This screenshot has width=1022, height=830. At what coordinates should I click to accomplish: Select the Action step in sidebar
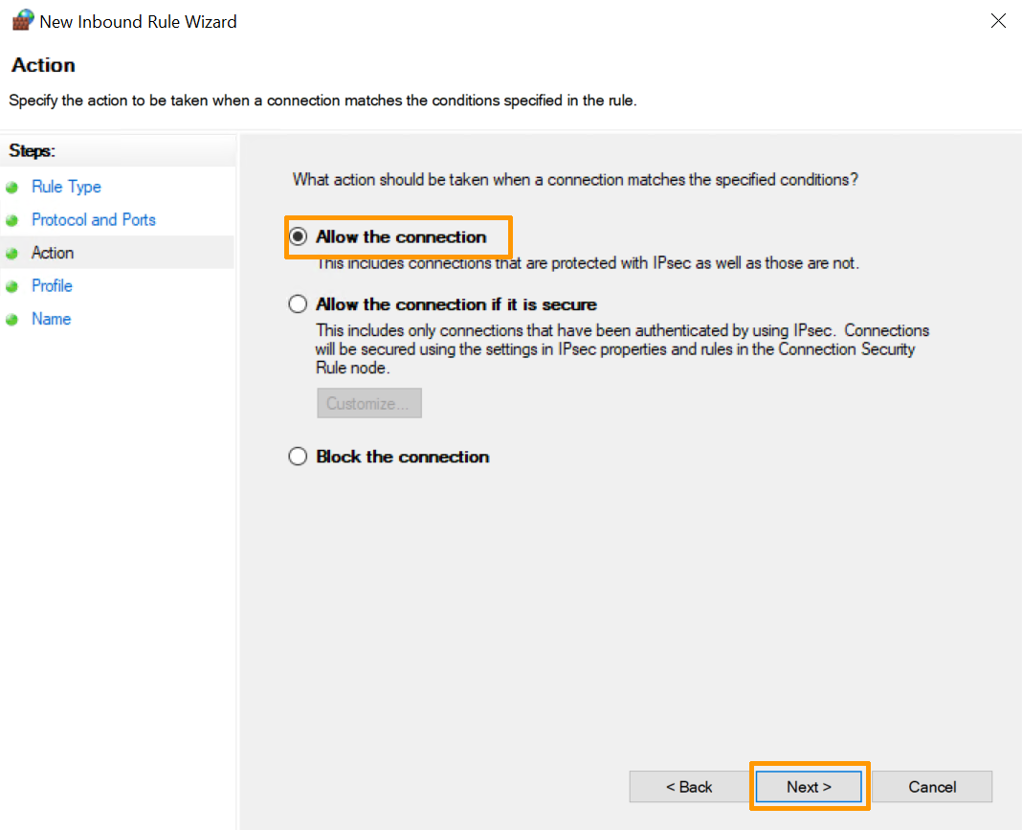point(53,253)
